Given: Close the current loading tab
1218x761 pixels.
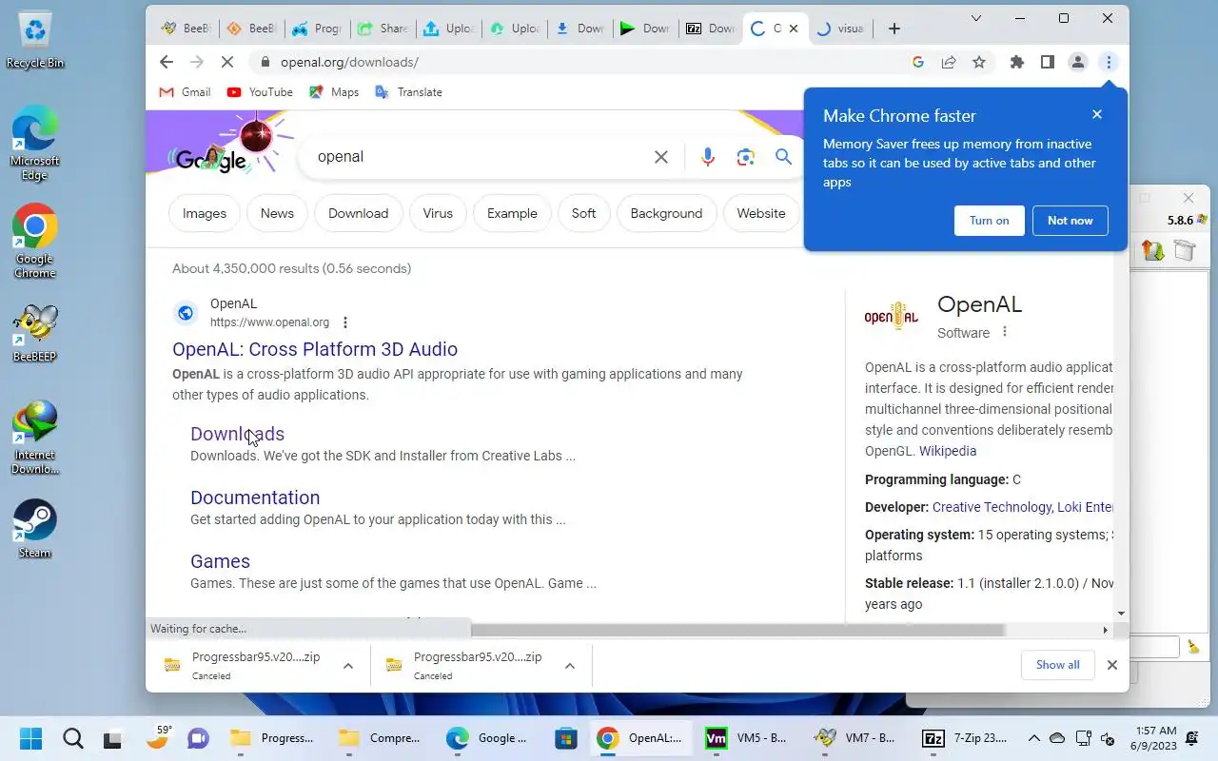Looking at the screenshot, I should (x=794, y=29).
